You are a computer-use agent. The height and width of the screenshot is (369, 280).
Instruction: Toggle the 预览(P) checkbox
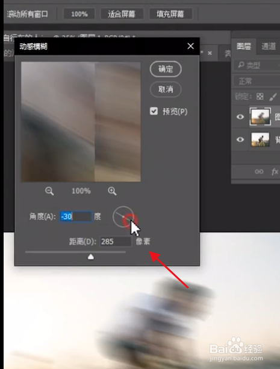pyautogui.click(x=154, y=111)
